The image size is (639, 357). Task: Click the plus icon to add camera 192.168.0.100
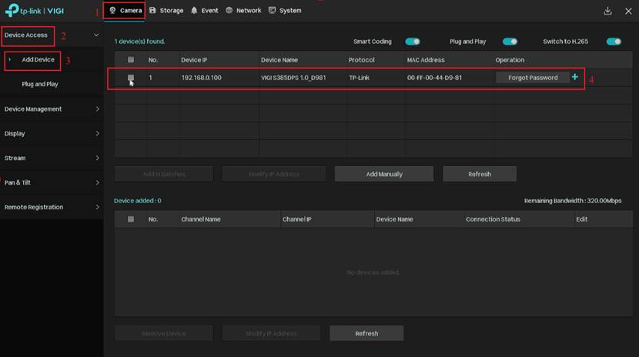(x=574, y=77)
